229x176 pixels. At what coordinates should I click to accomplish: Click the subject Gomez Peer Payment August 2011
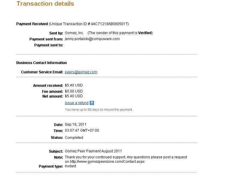pos(93,151)
